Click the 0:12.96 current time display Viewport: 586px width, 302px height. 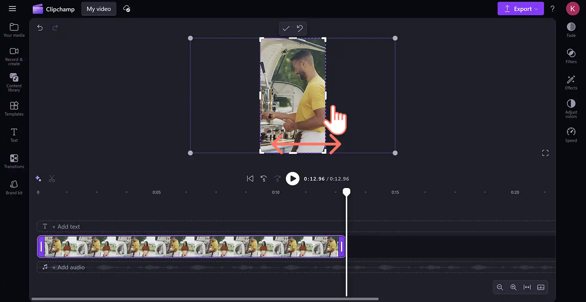click(x=314, y=179)
